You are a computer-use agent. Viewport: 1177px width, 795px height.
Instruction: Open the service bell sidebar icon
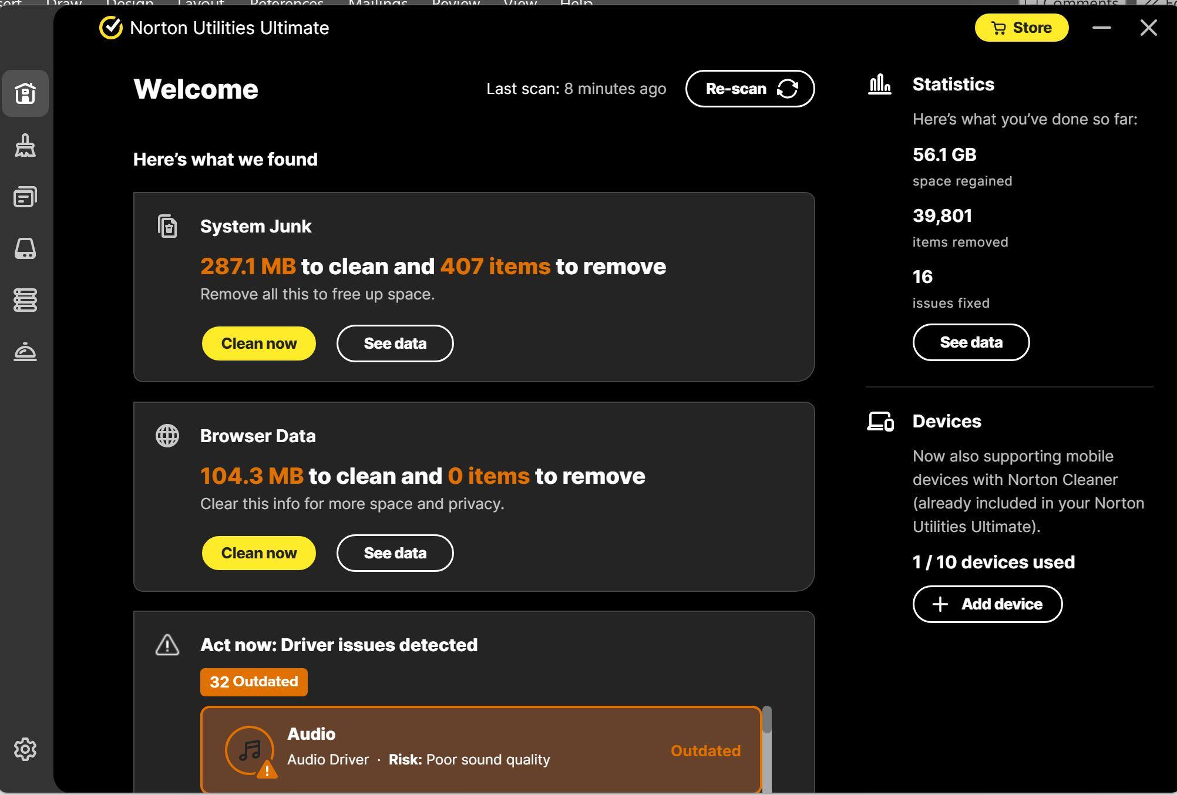[x=25, y=352]
